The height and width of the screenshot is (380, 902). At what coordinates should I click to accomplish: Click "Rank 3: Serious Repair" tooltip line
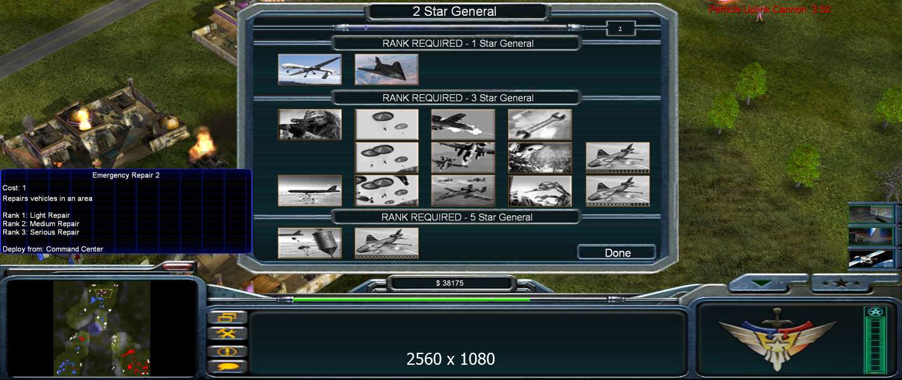[41, 232]
